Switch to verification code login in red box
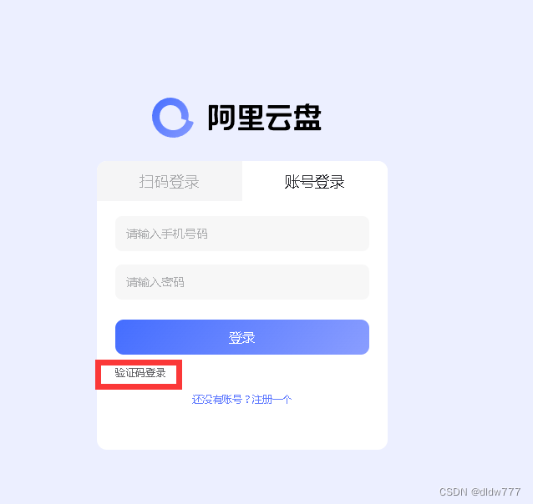This screenshot has height=504, width=533. [x=140, y=373]
